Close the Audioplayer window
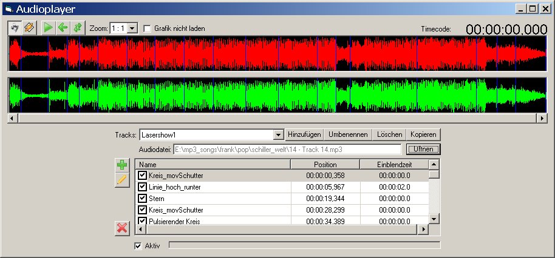Screen dimensions: 555x258 (545, 9)
